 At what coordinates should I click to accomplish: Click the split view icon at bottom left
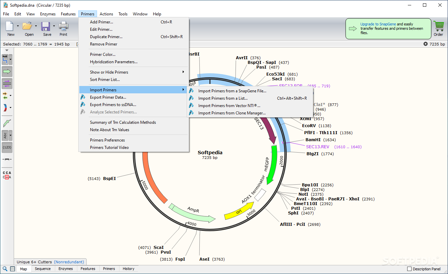12,269
